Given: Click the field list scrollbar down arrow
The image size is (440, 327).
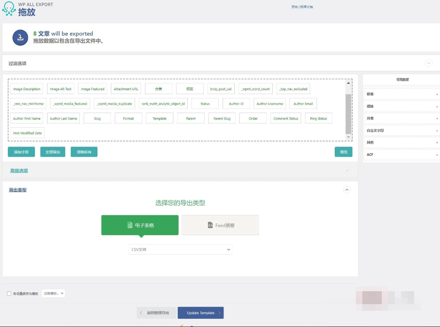Looking at the screenshot, I should coord(348,137).
